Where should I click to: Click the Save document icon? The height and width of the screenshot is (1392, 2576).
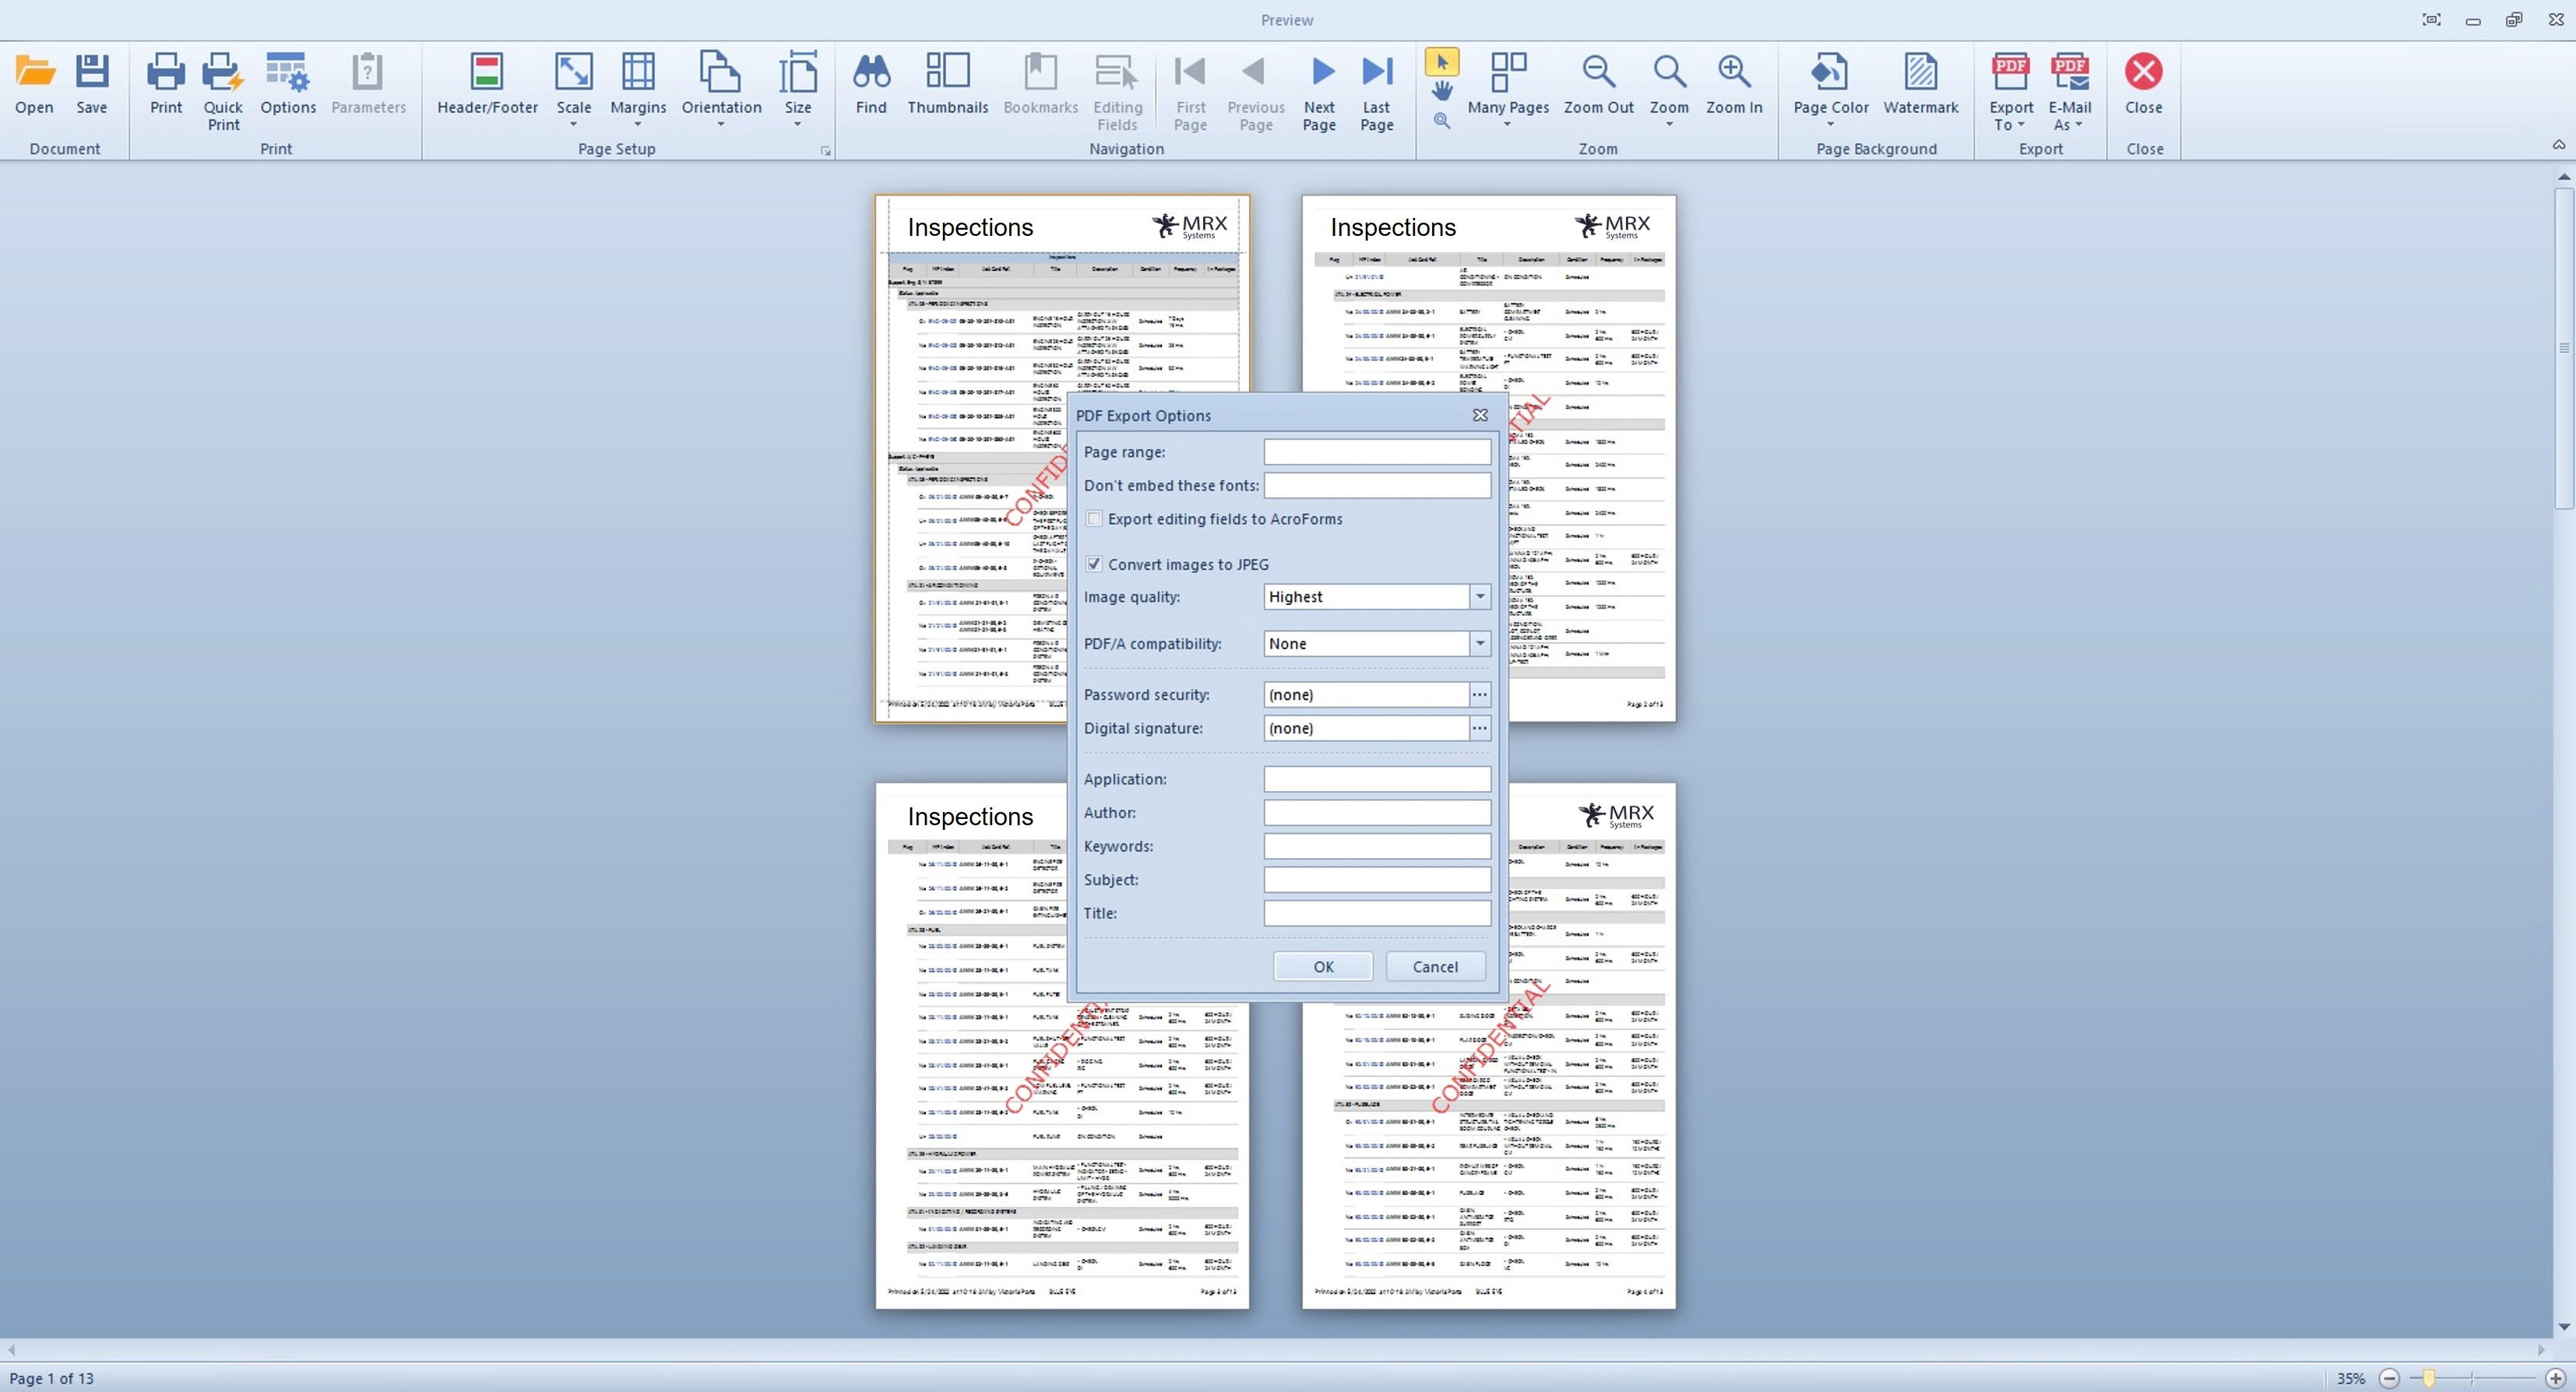91,72
